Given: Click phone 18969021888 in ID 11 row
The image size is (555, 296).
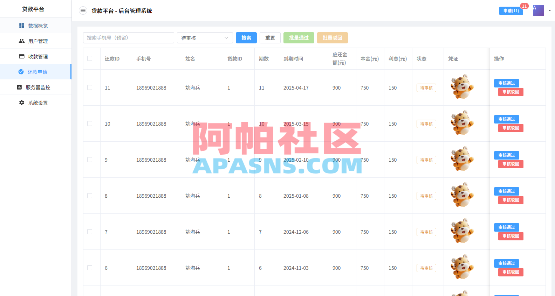Looking at the screenshot, I should coord(151,88).
